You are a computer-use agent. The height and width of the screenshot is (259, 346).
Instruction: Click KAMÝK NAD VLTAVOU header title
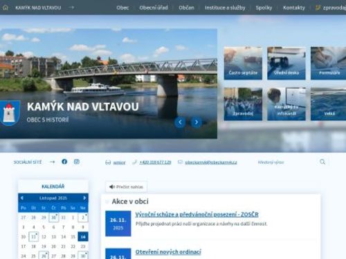pyautogui.click(x=38, y=8)
